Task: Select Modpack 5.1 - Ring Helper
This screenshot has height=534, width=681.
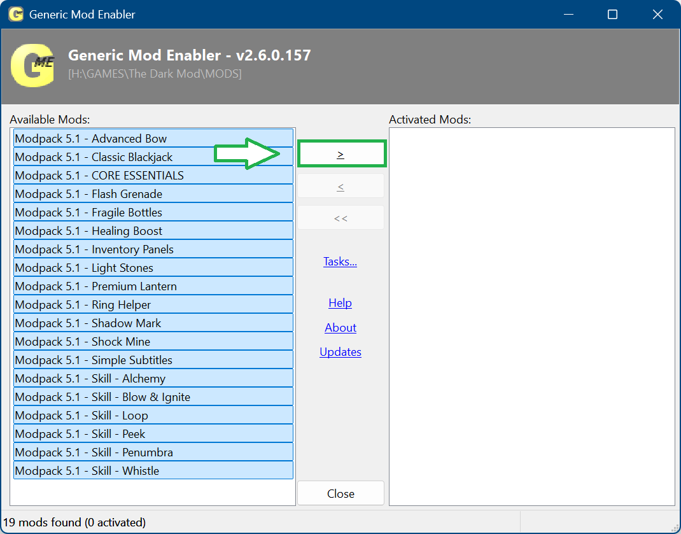Action: (153, 305)
